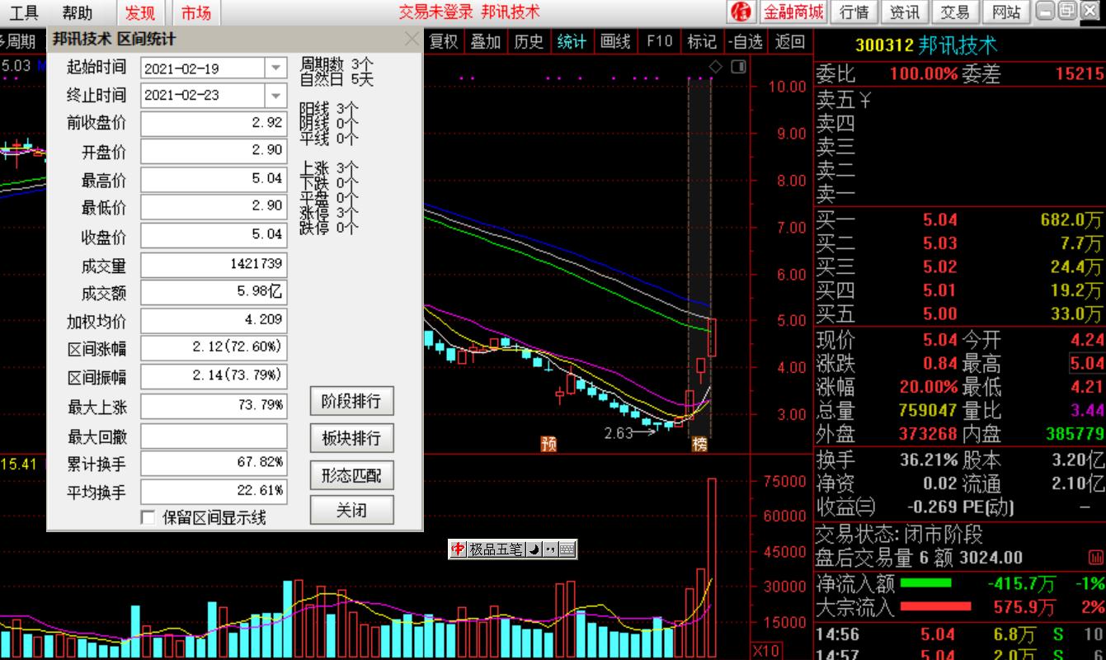The image size is (1106, 660).
Task: Click the 平均换手 field showing 22.61%
Action: click(214, 491)
